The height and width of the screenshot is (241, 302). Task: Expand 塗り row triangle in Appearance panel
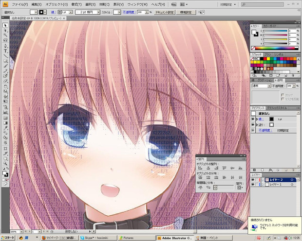pyautogui.click(x=257, y=125)
